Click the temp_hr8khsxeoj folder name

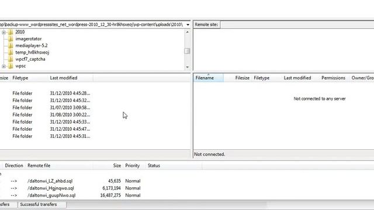(32, 52)
